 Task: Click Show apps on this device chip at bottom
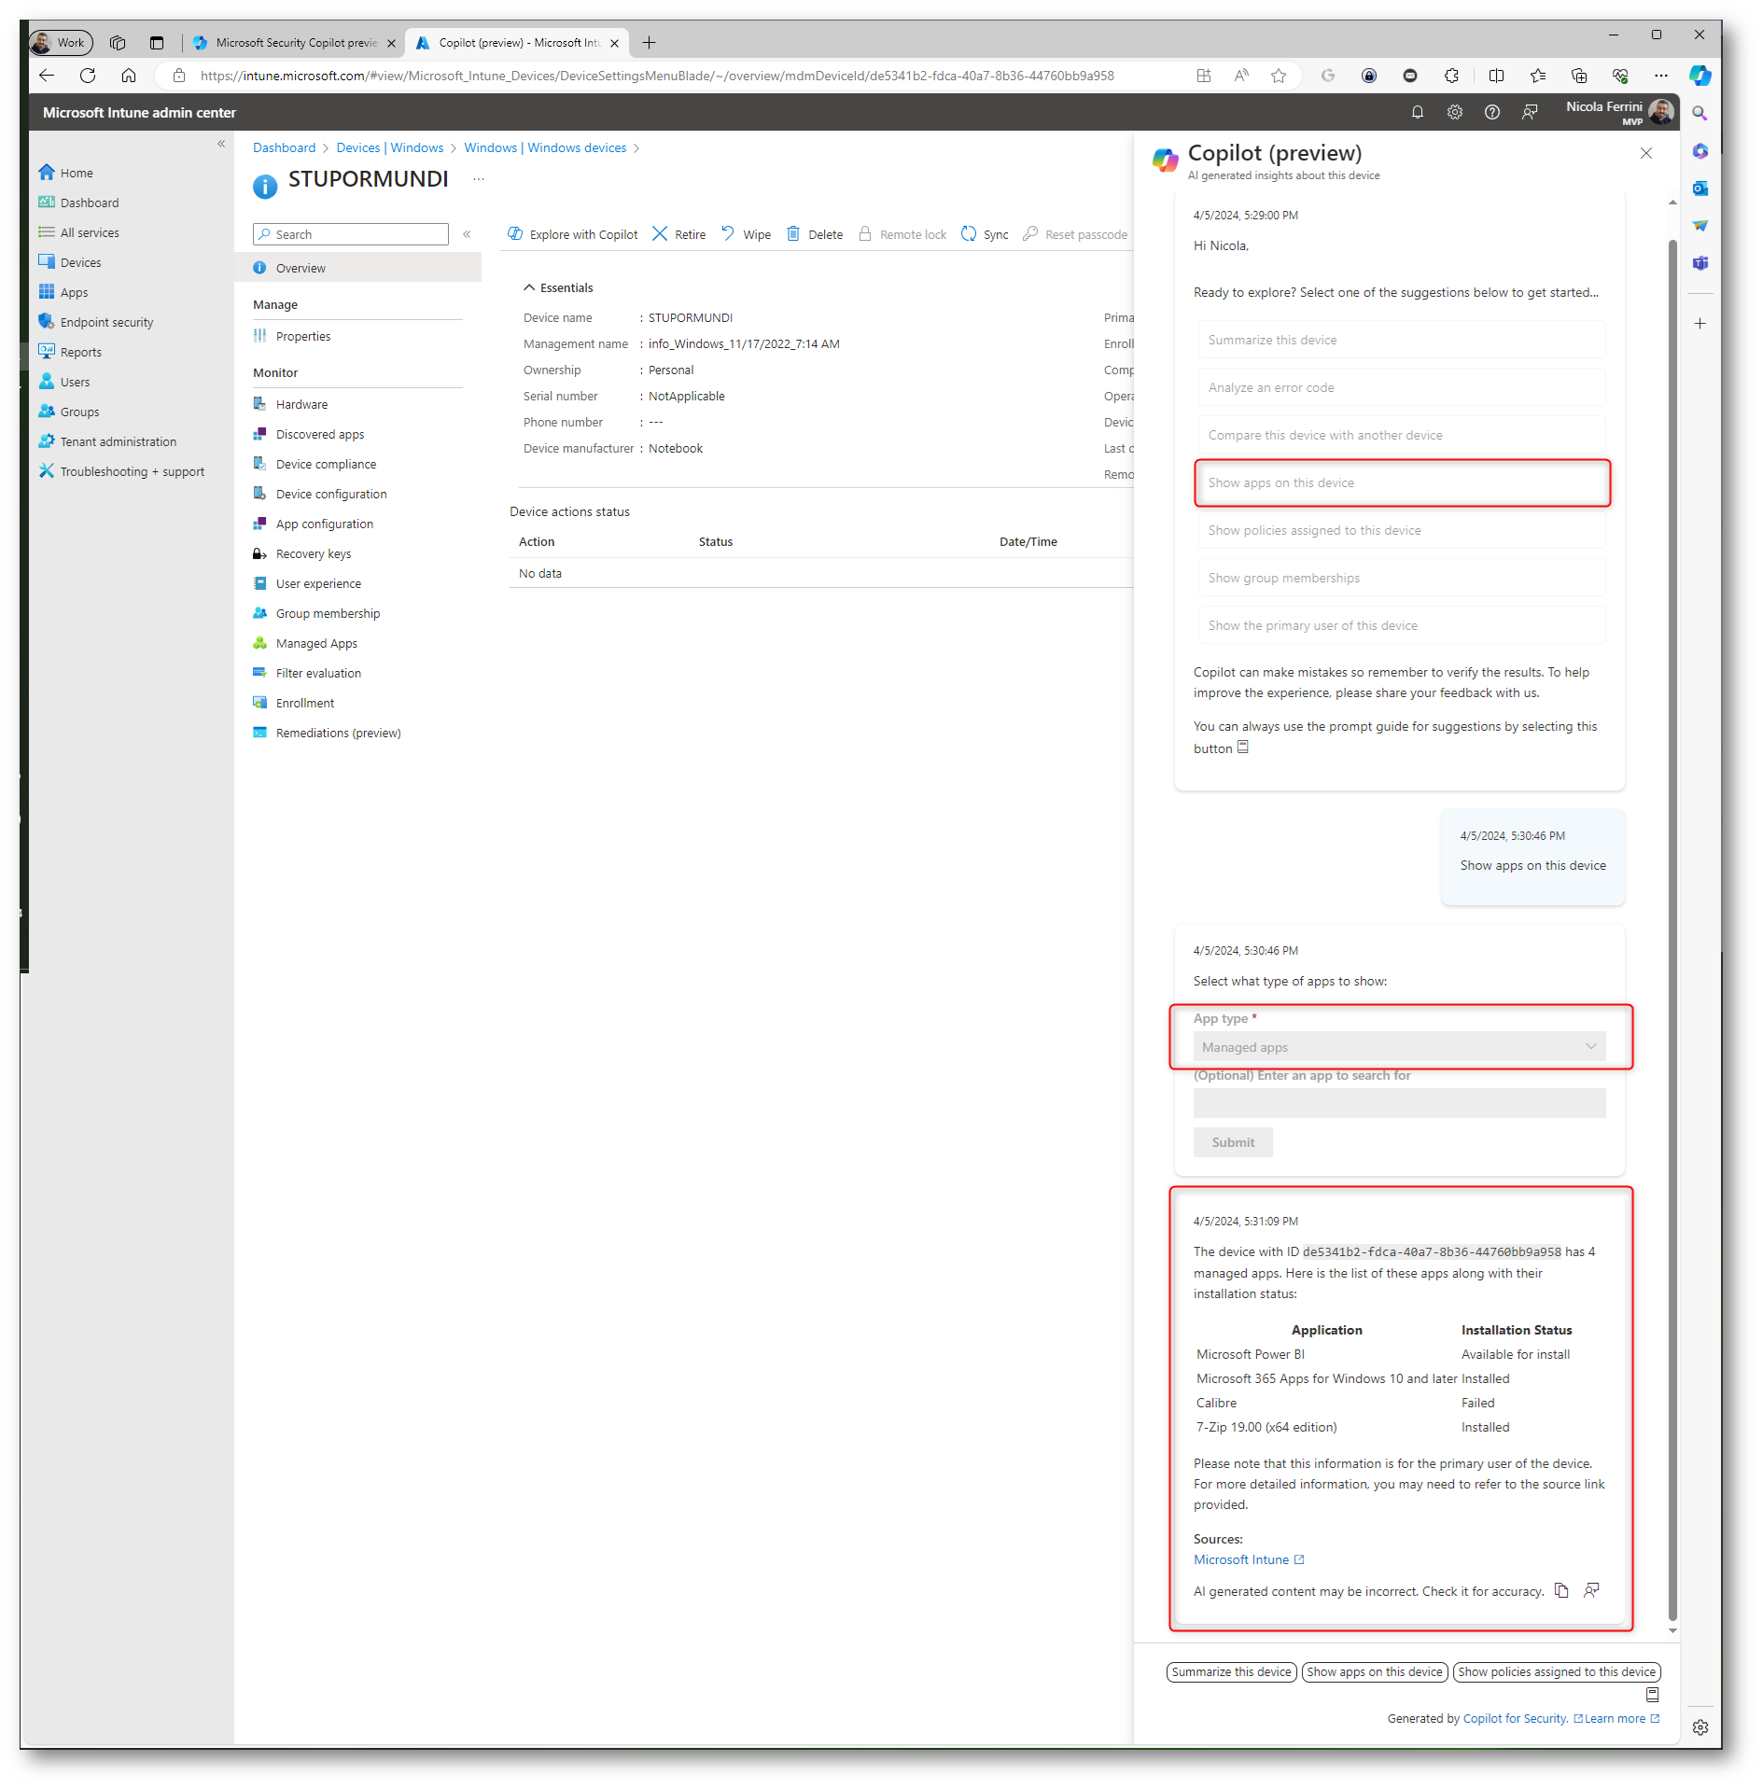point(1374,1671)
